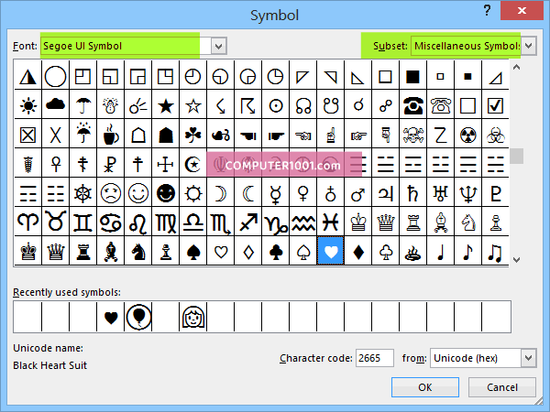This screenshot has height=412, width=550.
Task: Select the comet symbol
Action: click(x=137, y=105)
